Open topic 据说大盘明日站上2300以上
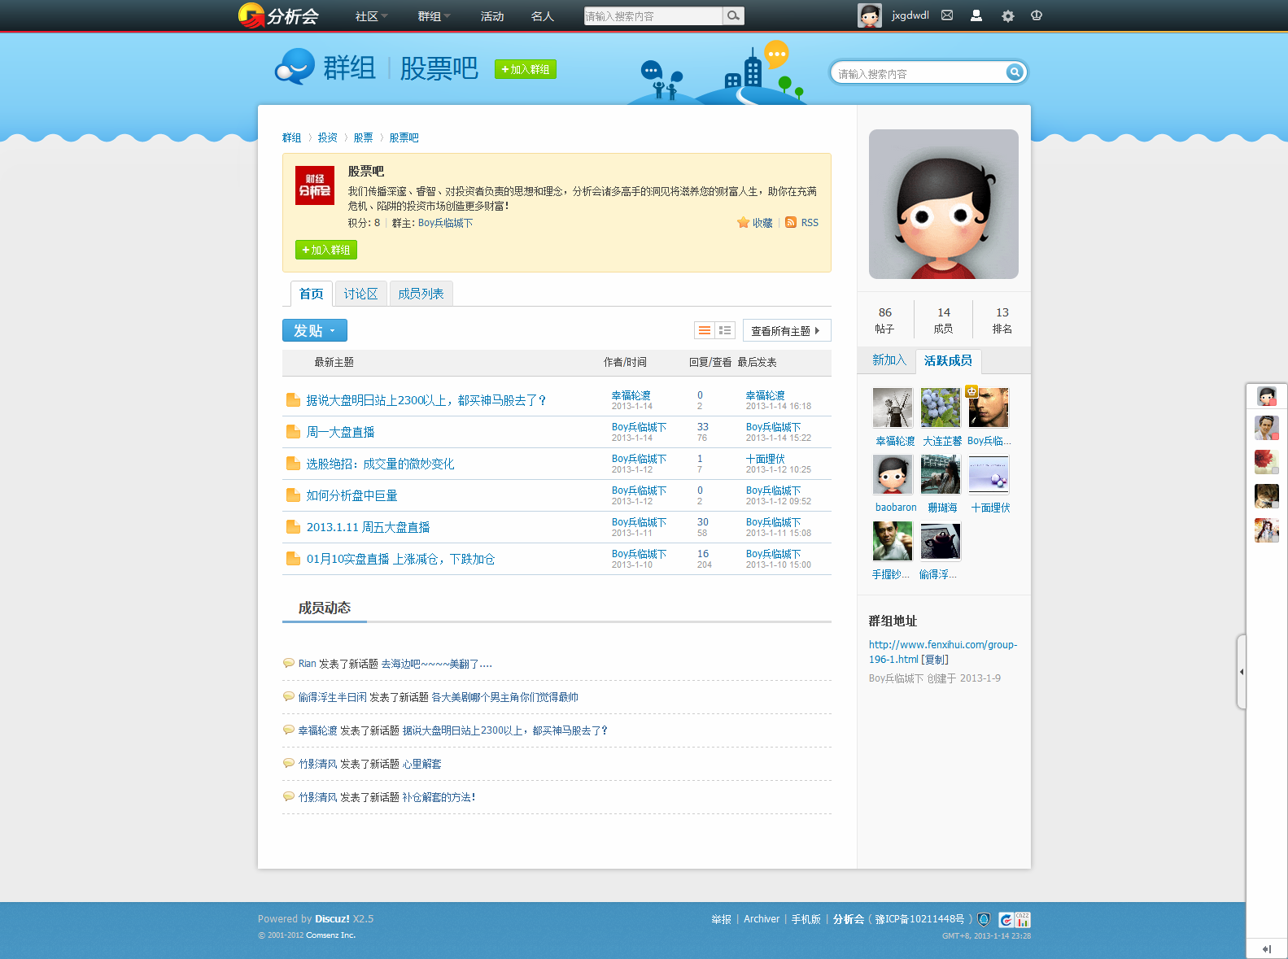The width and height of the screenshot is (1288, 959). click(x=426, y=400)
